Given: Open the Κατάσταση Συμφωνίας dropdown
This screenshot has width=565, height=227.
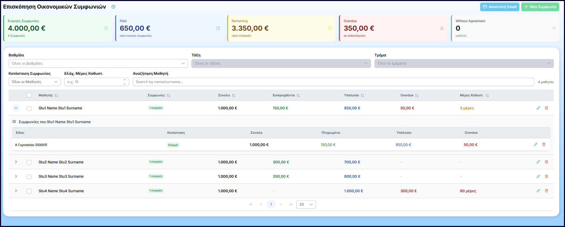Looking at the screenshot, I should click(34, 82).
